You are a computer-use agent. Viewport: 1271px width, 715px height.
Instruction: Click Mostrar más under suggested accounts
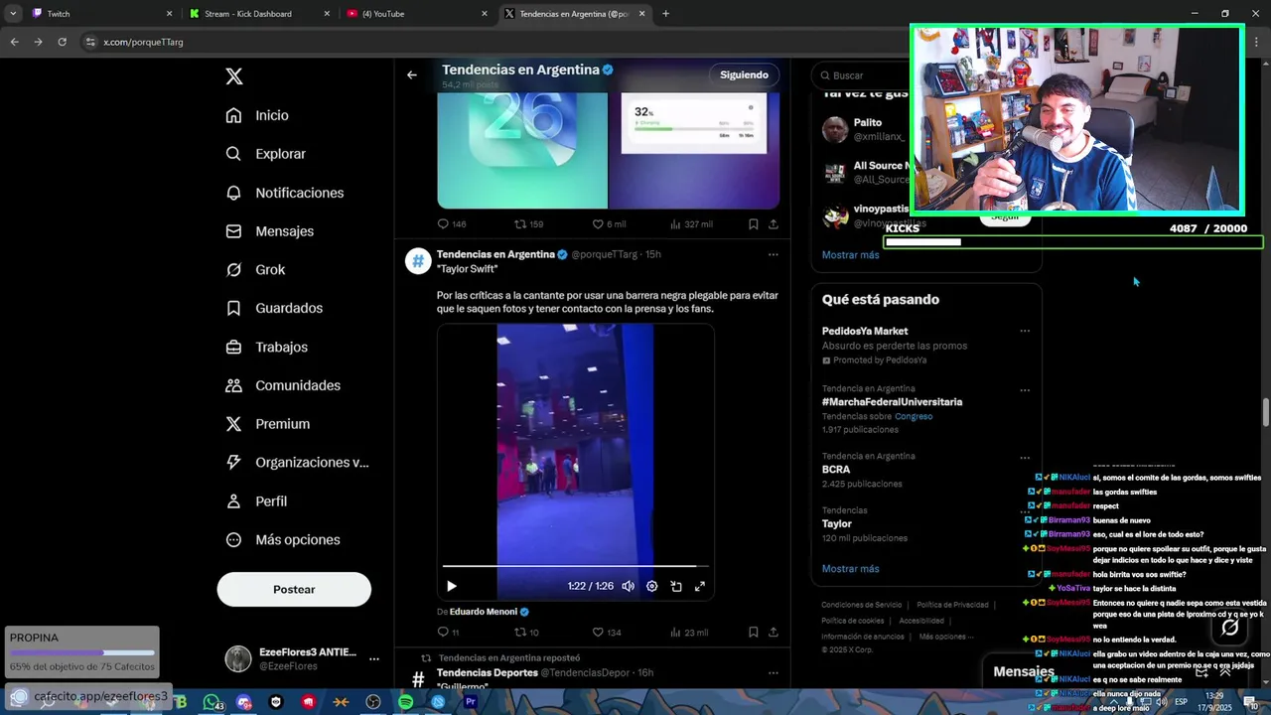click(851, 255)
